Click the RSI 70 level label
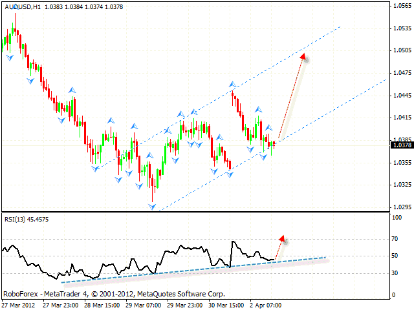414x310 pixels. (395, 239)
